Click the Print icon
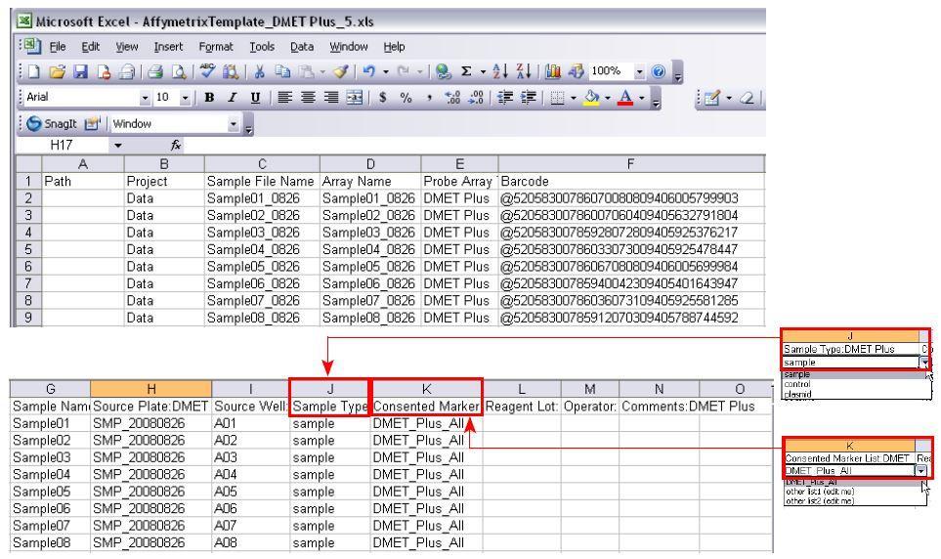 155,72
